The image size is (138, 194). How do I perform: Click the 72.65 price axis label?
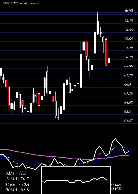click(x=129, y=39)
